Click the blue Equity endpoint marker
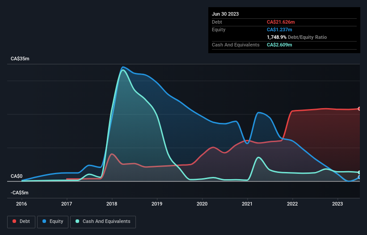The height and width of the screenshot is (235, 367). (359, 177)
